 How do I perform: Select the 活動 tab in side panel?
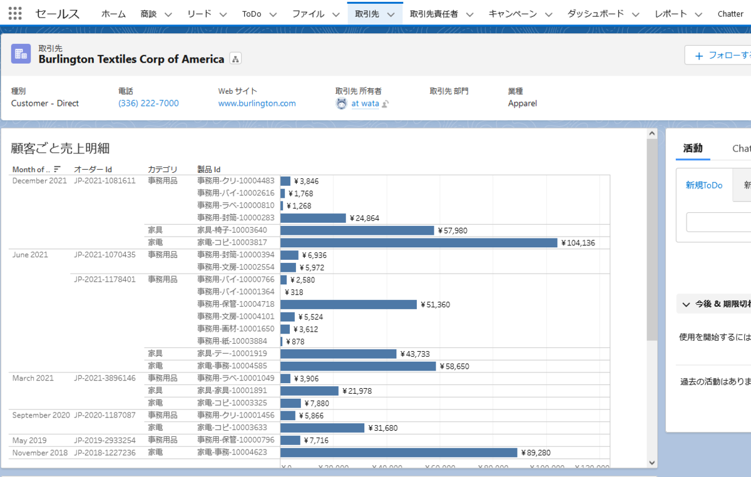coord(693,148)
